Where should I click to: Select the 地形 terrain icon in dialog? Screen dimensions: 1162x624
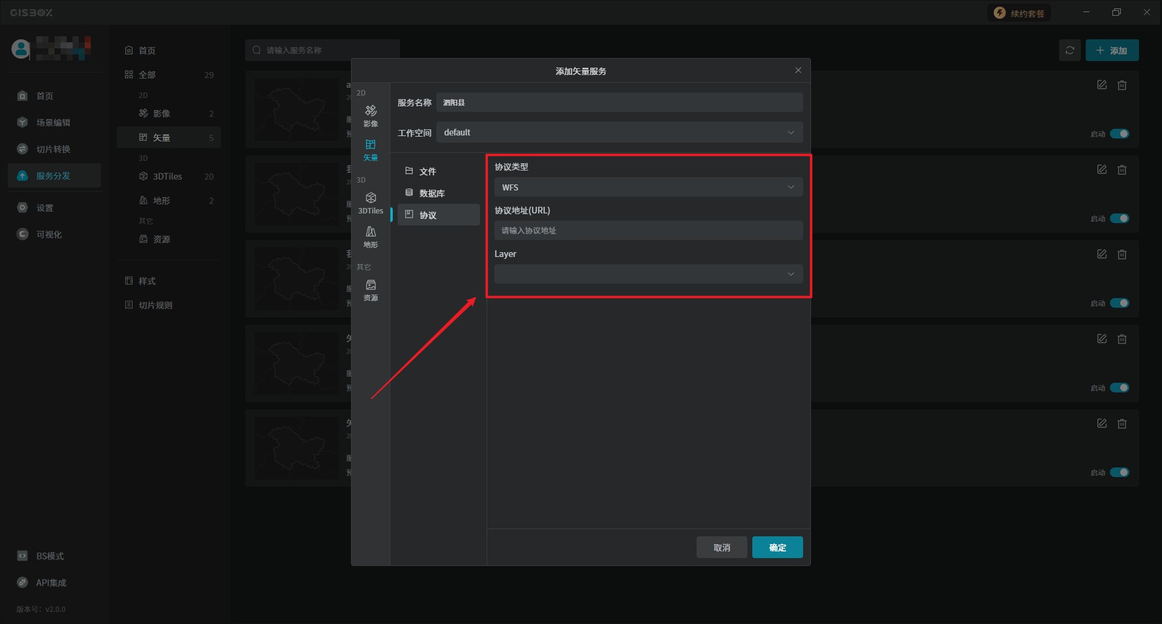pyautogui.click(x=370, y=236)
